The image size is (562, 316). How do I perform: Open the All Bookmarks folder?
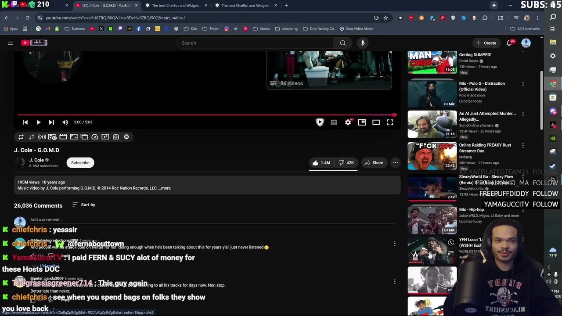[525, 29]
